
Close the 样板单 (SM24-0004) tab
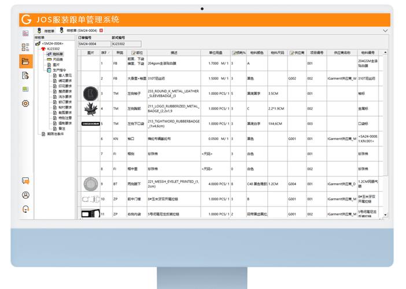point(102,29)
